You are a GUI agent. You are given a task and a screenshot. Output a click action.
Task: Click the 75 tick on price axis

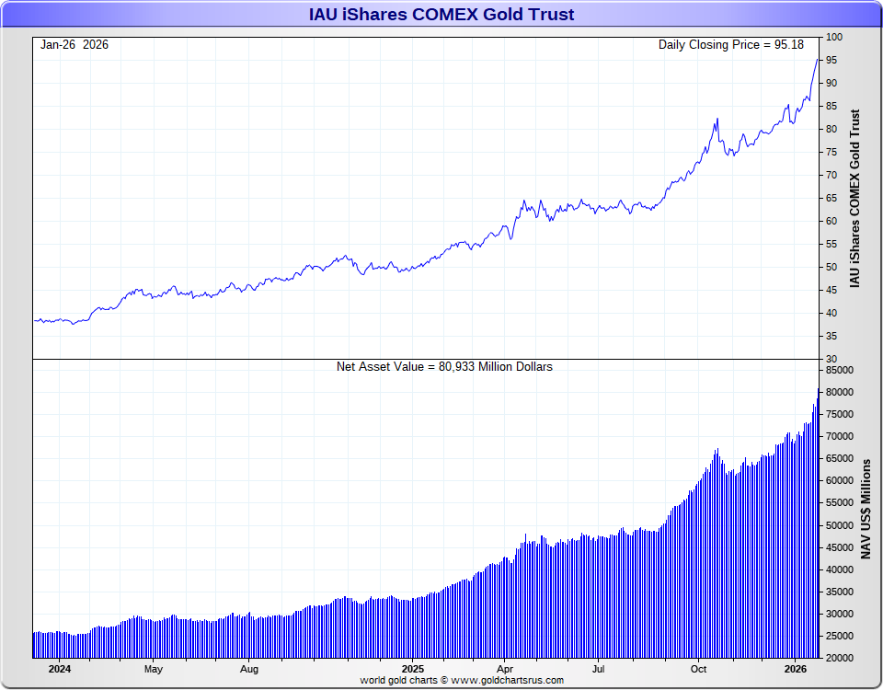click(831, 152)
